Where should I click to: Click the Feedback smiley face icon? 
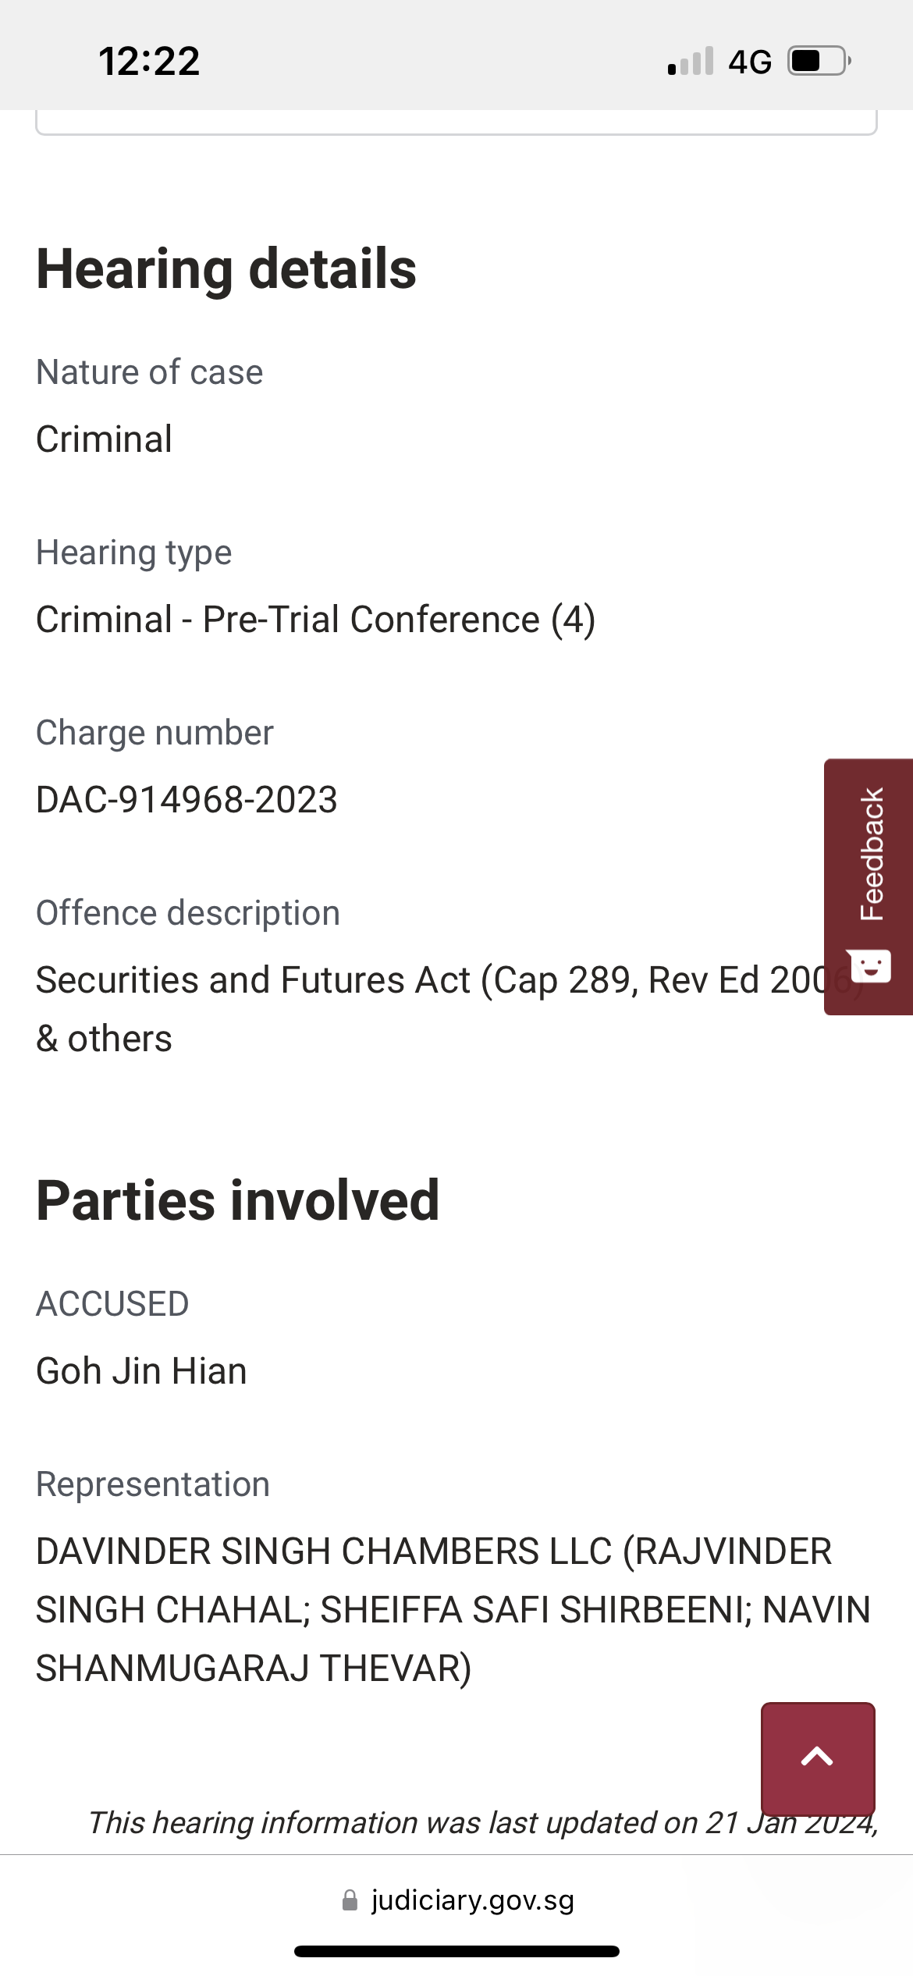pos(871,966)
